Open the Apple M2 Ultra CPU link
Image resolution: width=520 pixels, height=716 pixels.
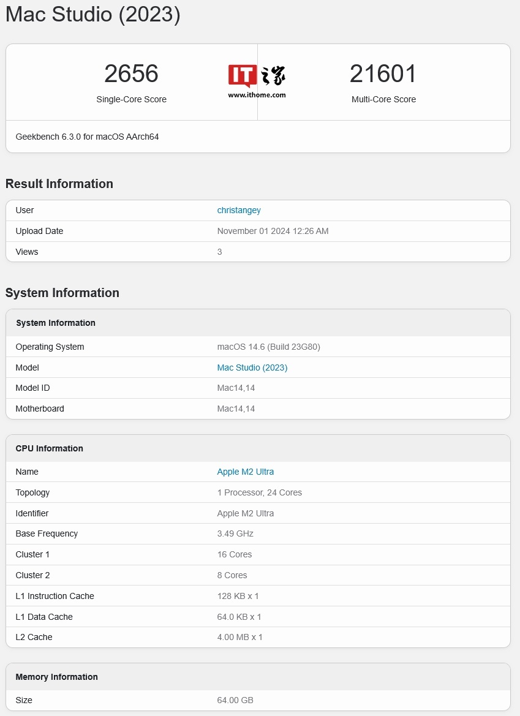(245, 472)
